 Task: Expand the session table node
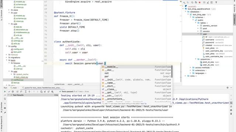click(x=198, y=31)
